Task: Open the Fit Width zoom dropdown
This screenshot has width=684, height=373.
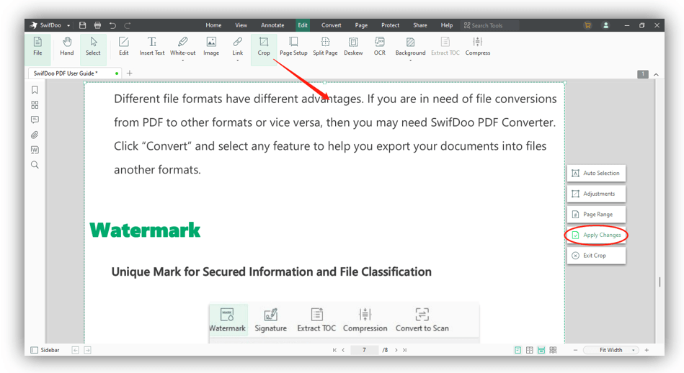Action: pyautogui.click(x=633, y=350)
